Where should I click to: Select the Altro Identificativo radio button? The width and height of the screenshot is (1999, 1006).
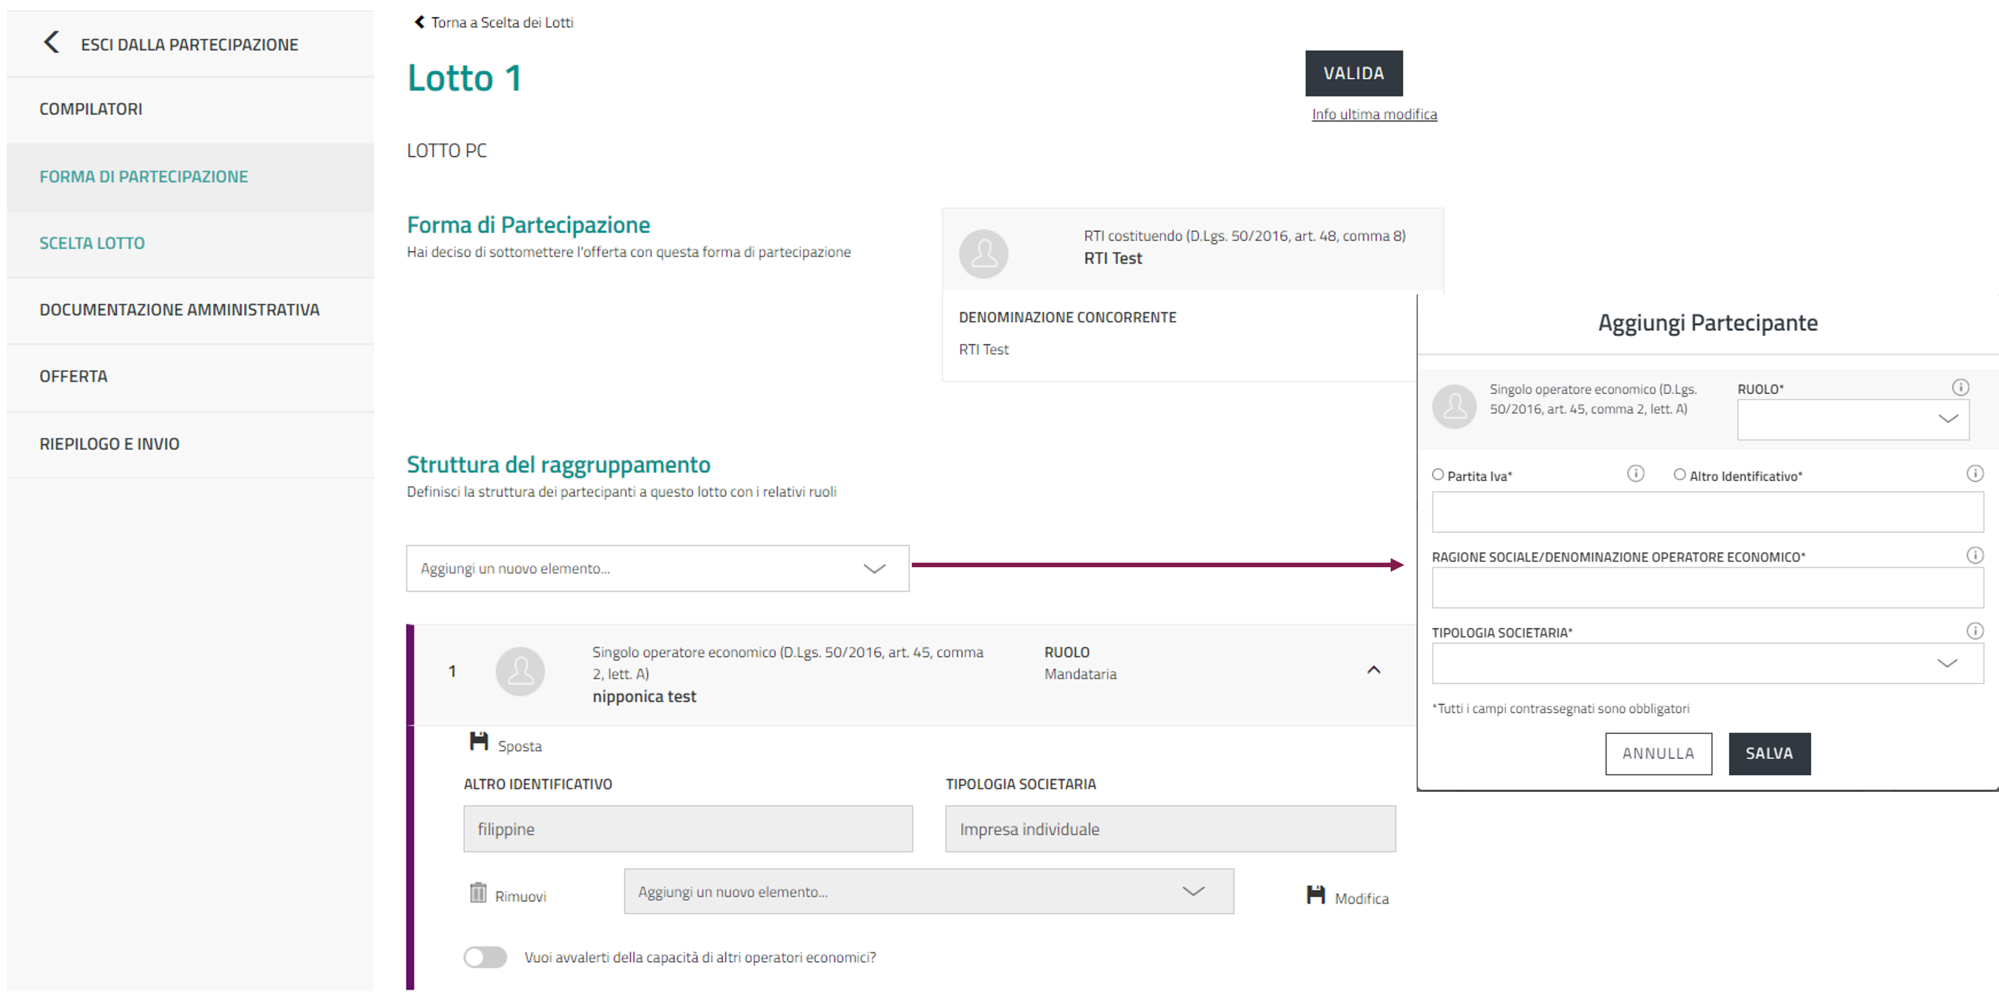click(x=1679, y=475)
